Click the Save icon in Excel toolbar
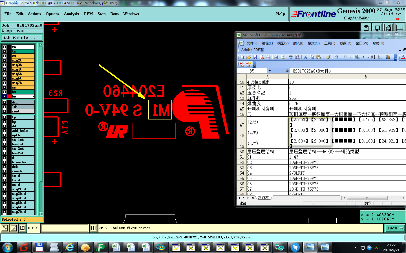Screen dimensions: 406x253 255,57
